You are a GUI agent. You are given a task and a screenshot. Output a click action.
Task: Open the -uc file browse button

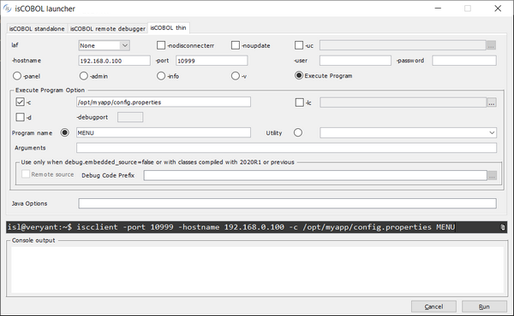coord(491,45)
